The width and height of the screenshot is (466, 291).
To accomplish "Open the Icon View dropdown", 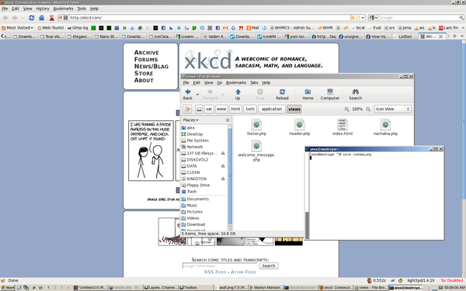I will pyautogui.click(x=392, y=109).
